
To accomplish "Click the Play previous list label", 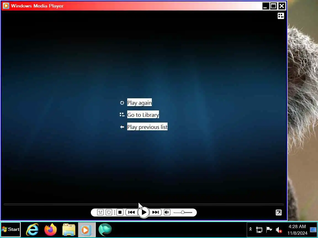I will (147, 127).
